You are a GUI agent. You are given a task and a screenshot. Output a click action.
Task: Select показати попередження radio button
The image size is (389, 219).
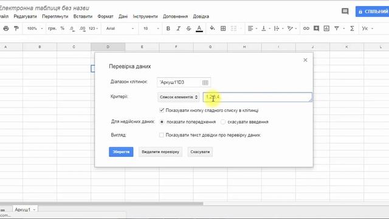pos(162,122)
